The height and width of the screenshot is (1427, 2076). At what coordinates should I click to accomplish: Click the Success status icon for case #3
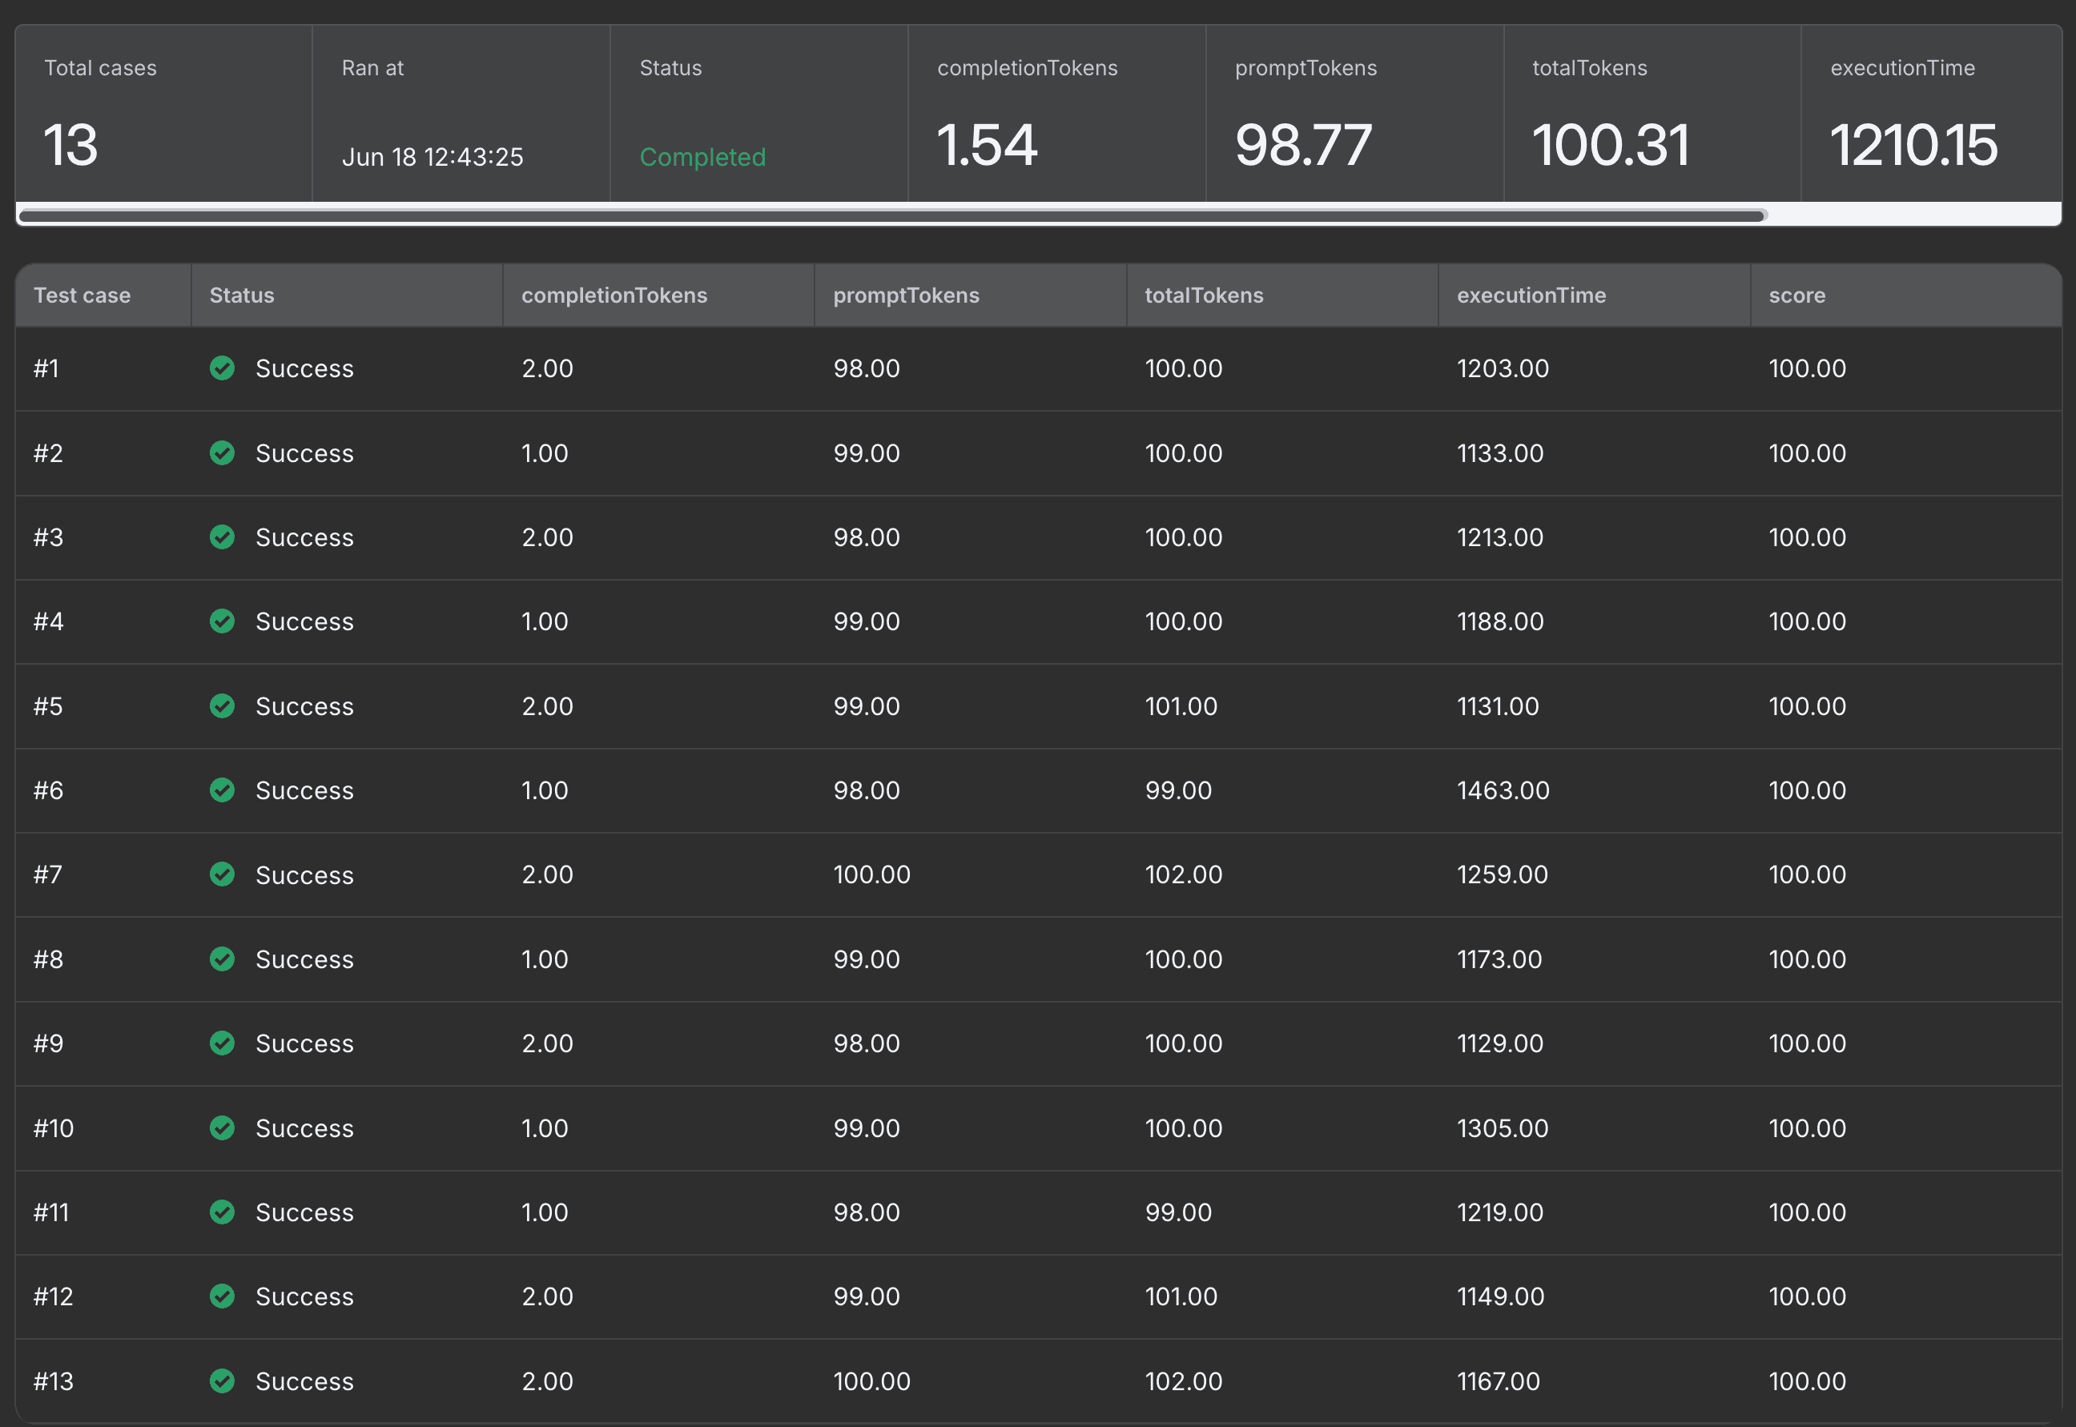[x=222, y=537]
